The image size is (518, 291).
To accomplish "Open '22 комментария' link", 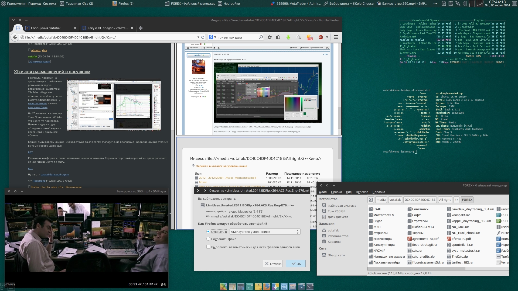I will click(x=39, y=62).
